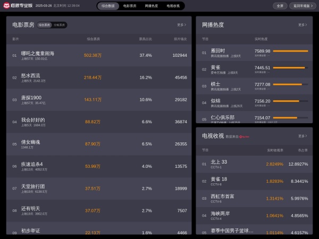The height and width of the screenshot is (239, 319).
Task: Open the movie 唐探1900 entry
Action: [31, 98]
